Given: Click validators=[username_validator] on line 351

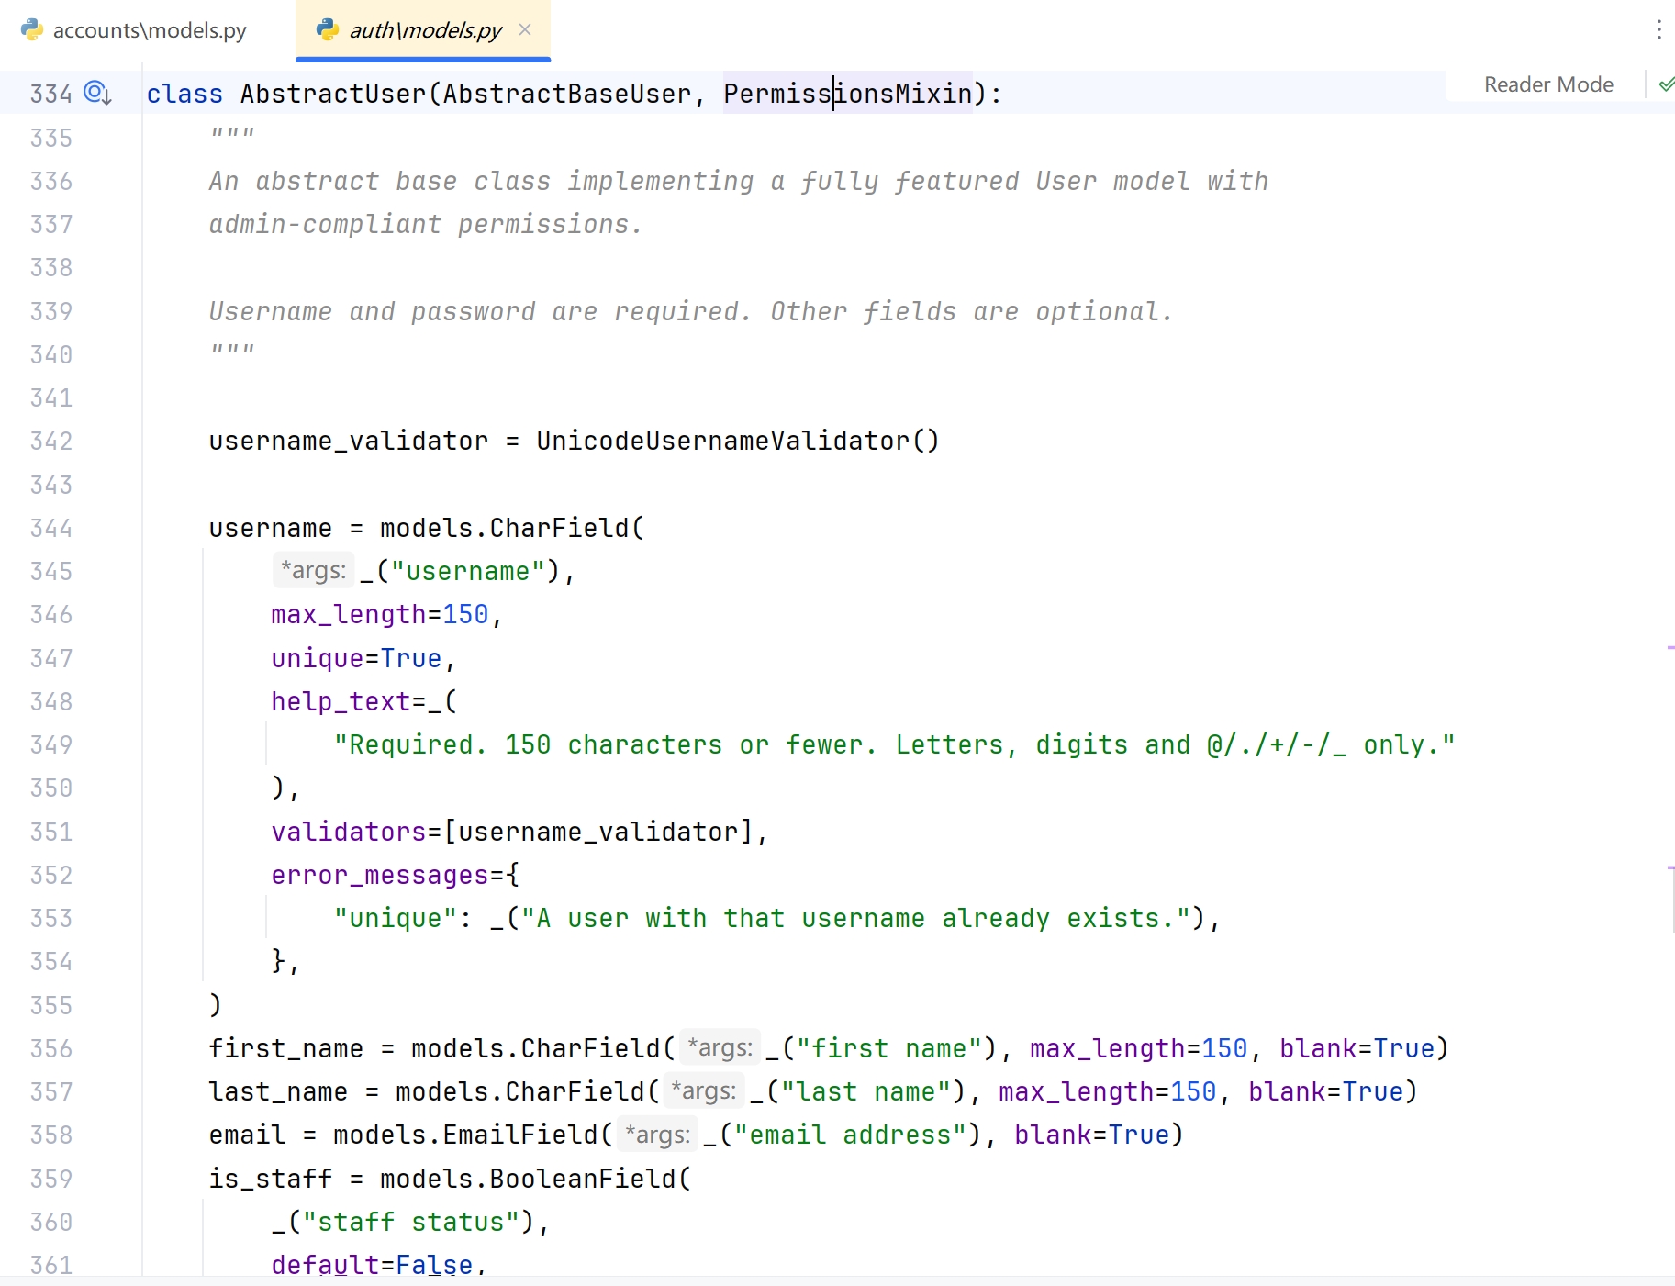Looking at the screenshot, I should coord(512,832).
